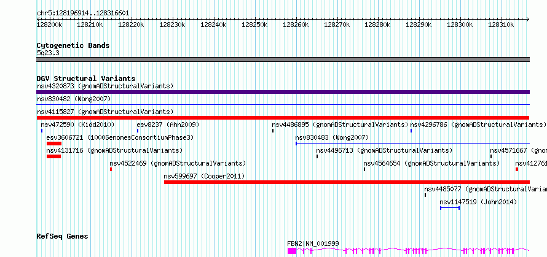Open the nsv4485077 variant label
Image resolution: width=547 pixels, height=257 pixels.
[486, 189]
